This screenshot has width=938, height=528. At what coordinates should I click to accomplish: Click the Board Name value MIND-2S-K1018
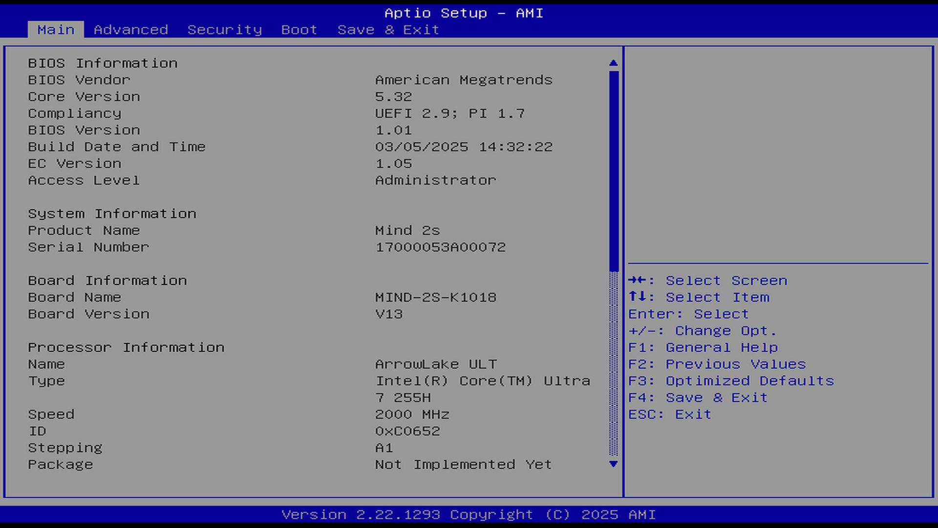pyautogui.click(x=436, y=297)
